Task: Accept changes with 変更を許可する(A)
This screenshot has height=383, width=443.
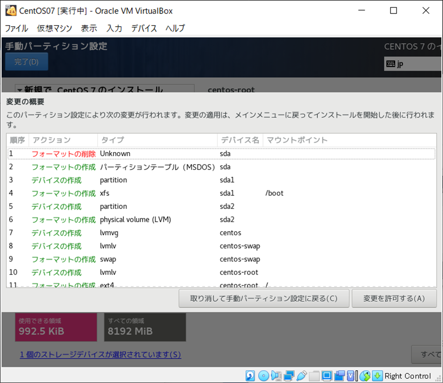Action: click(394, 299)
